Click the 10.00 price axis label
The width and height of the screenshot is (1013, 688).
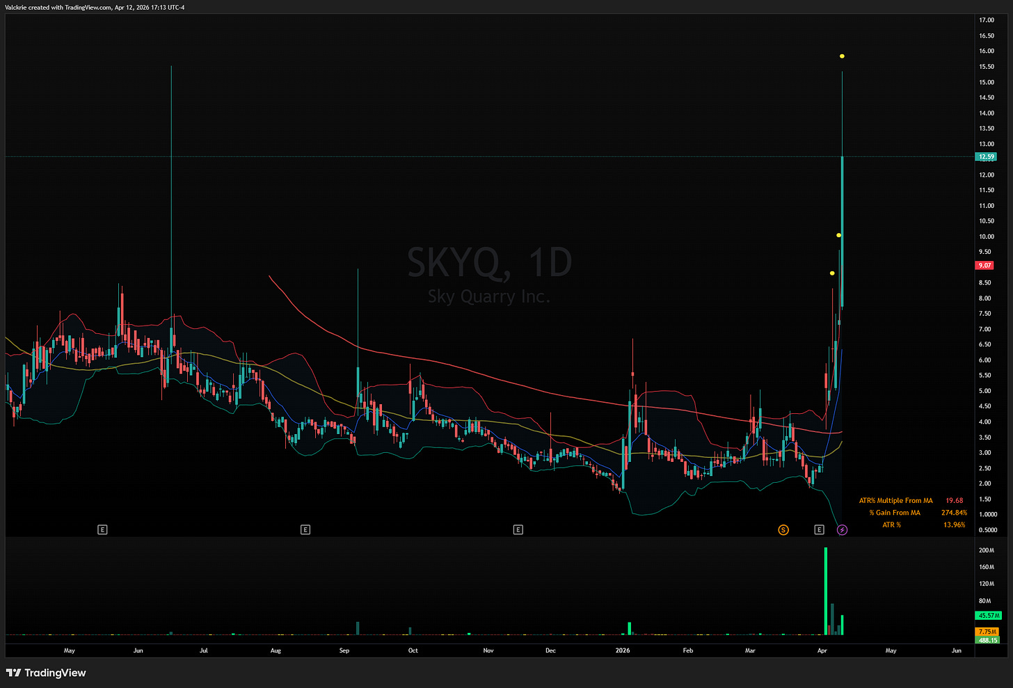point(987,237)
